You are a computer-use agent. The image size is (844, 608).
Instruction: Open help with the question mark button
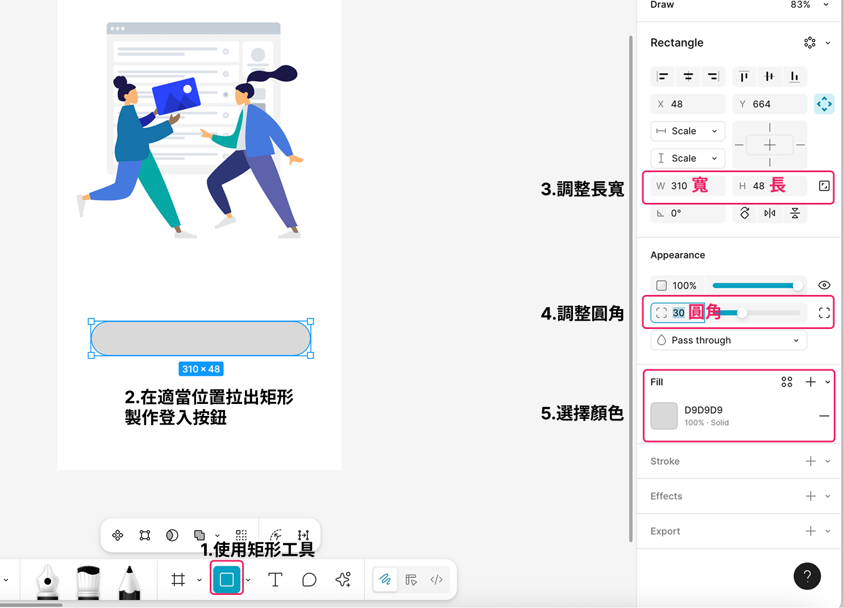pyautogui.click(x=806, y=576)
